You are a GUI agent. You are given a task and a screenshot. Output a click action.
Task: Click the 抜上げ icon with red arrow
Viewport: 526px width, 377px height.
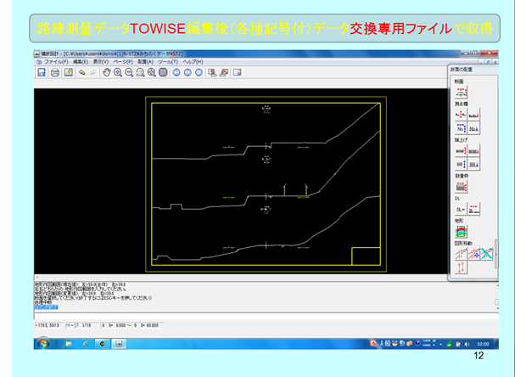click(473, 151)
